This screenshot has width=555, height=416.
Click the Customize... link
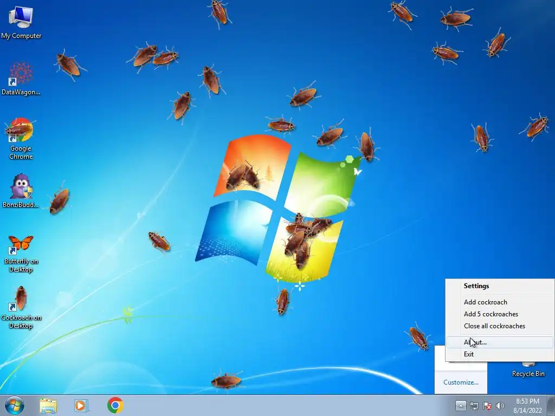coord(461,382)
